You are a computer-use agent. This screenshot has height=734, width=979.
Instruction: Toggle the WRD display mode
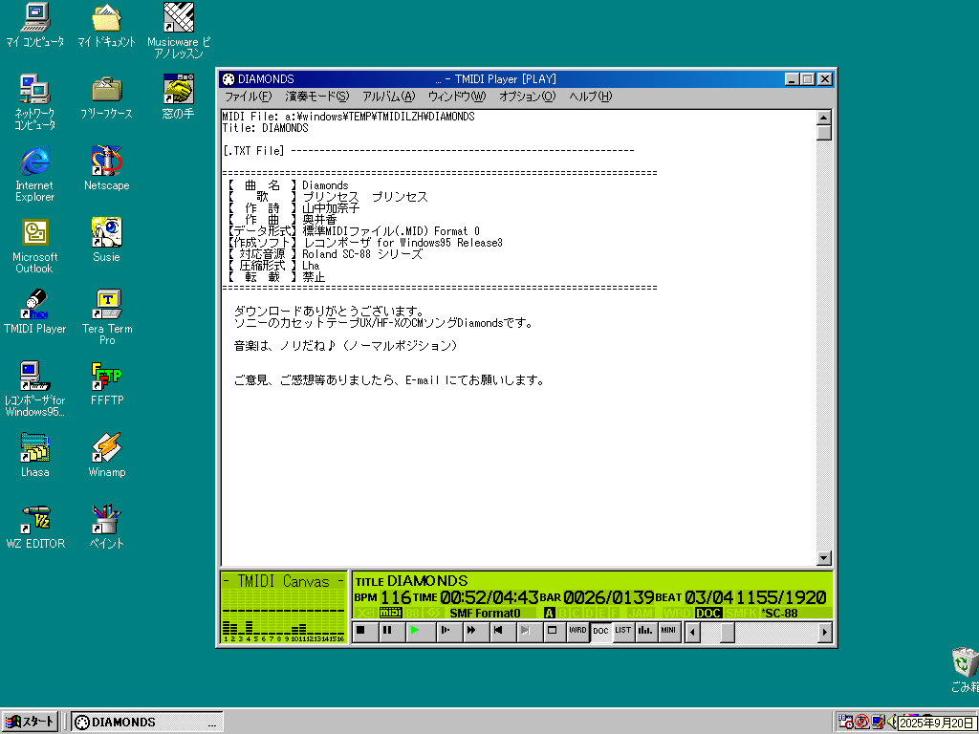tap(577, 631)
